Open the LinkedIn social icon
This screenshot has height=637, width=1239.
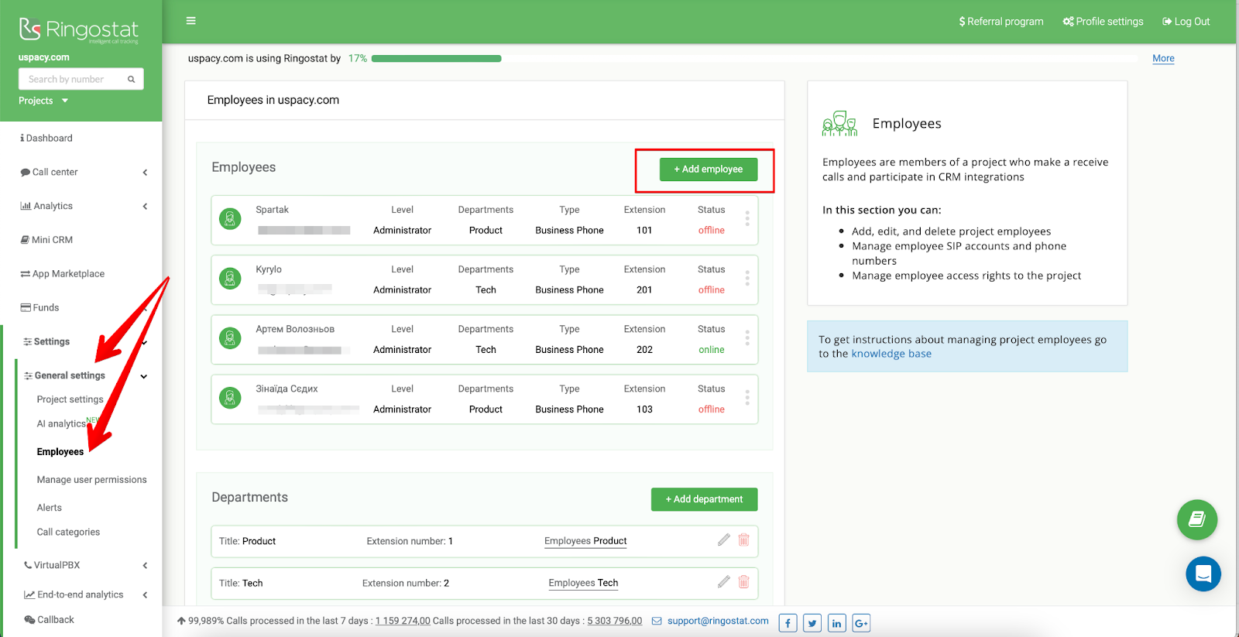tap(837, 622)
